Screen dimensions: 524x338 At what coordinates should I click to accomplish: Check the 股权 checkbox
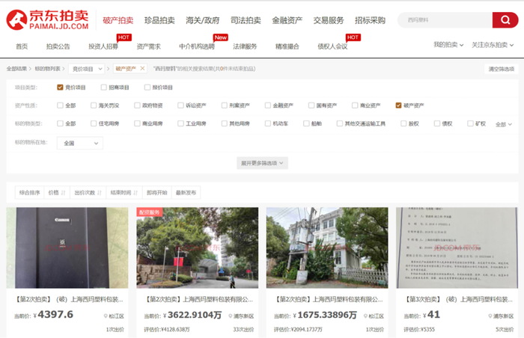tap(403, 123)
